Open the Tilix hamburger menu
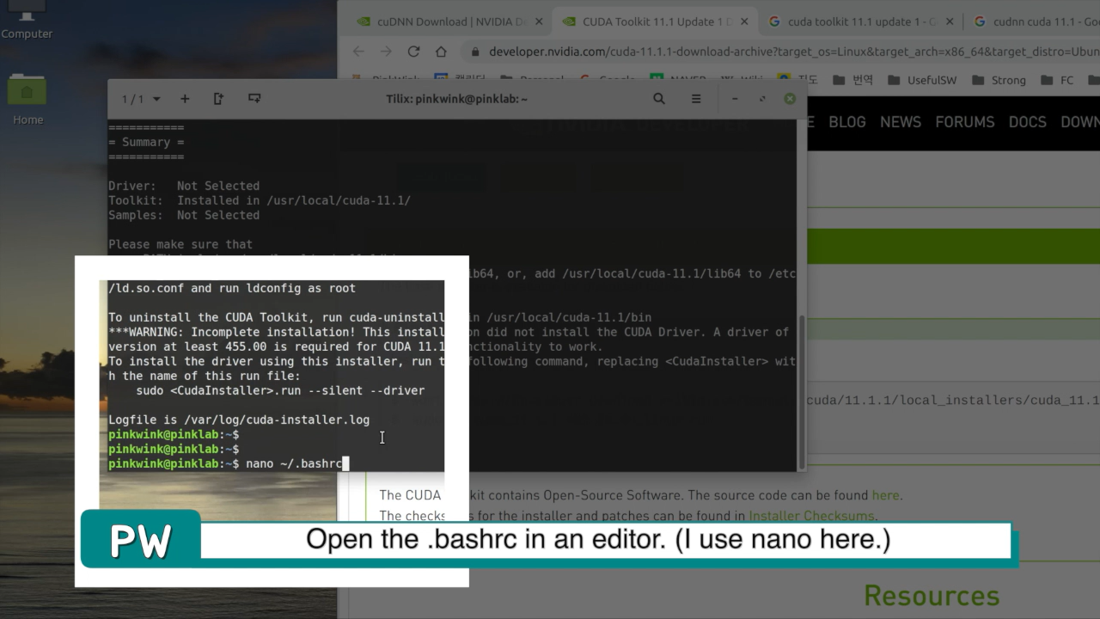The image size is (1100, 619). click(x=696, y=99)
